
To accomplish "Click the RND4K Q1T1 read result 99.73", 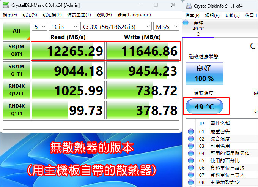I will coord(68,110).
